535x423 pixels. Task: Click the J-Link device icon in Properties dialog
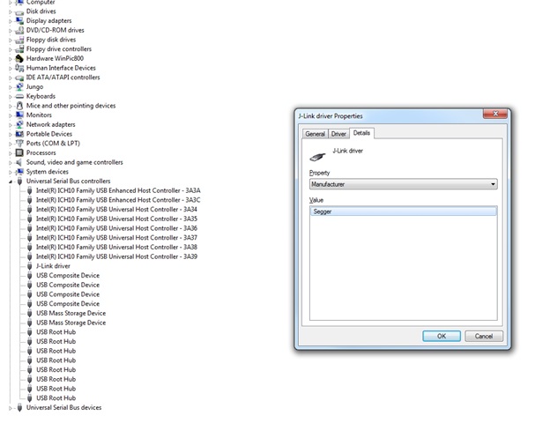click(317, 157)
